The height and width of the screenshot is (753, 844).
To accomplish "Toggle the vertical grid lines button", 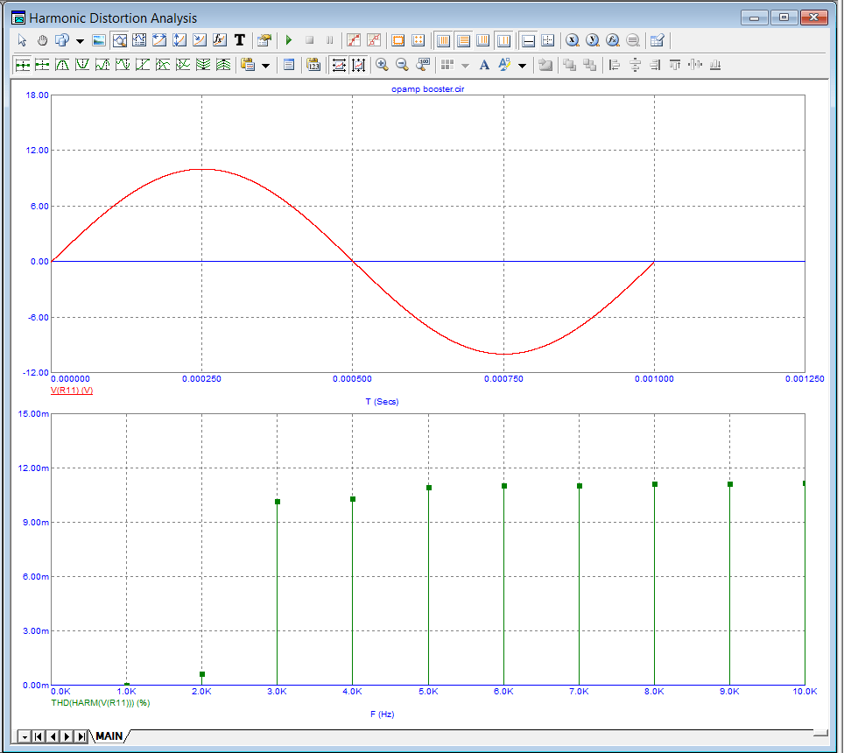I will 444,40.
